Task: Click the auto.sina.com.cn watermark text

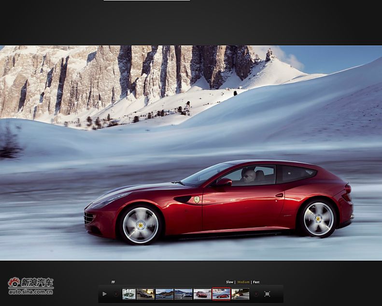Action: (31, 291)
